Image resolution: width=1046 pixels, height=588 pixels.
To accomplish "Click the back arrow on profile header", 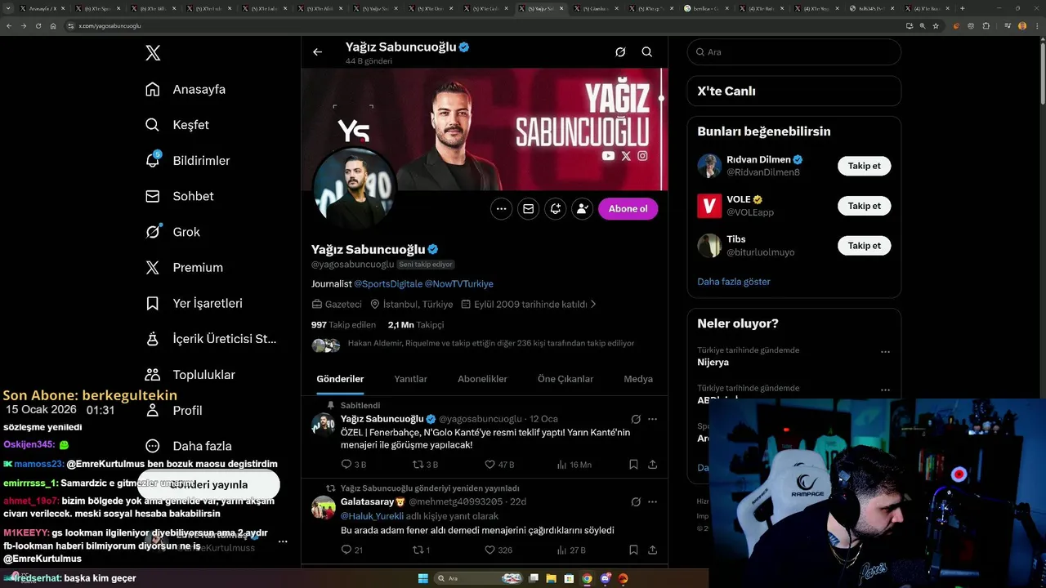I will point(318,52).
